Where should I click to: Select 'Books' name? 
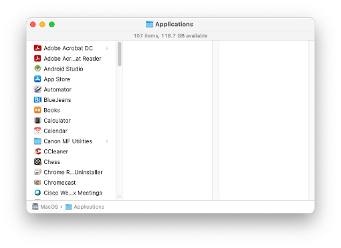point(51,110)
